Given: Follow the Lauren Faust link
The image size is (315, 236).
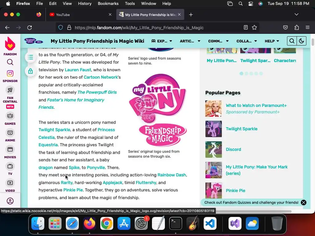Looking at the screenshot, I should pos(78,70).
